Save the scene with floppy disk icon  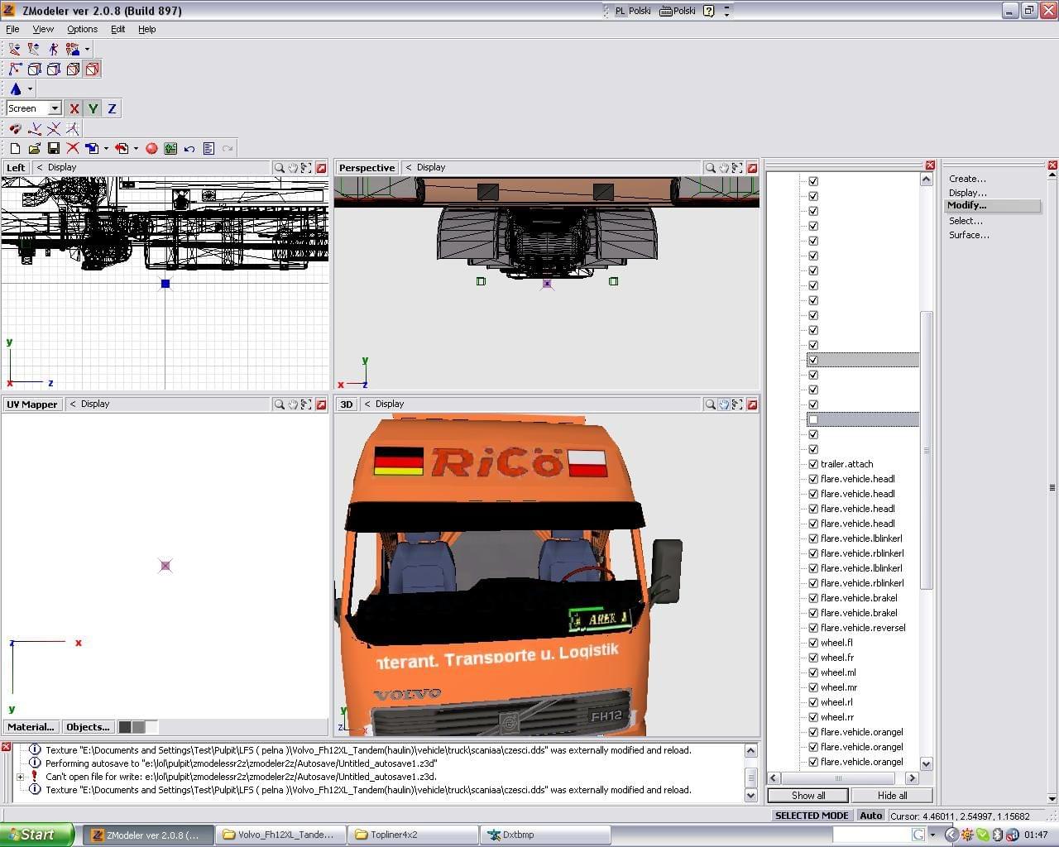point(53,149)
